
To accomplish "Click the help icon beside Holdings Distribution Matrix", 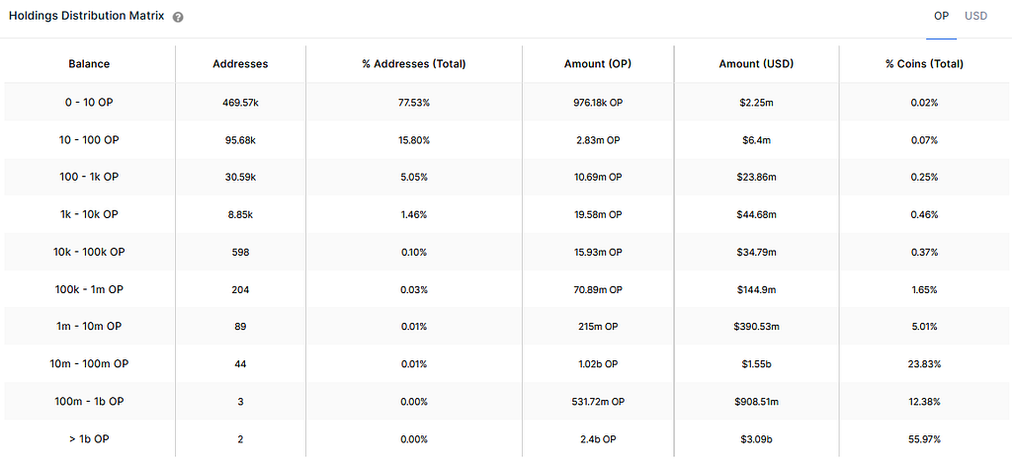I will [178, 18].
